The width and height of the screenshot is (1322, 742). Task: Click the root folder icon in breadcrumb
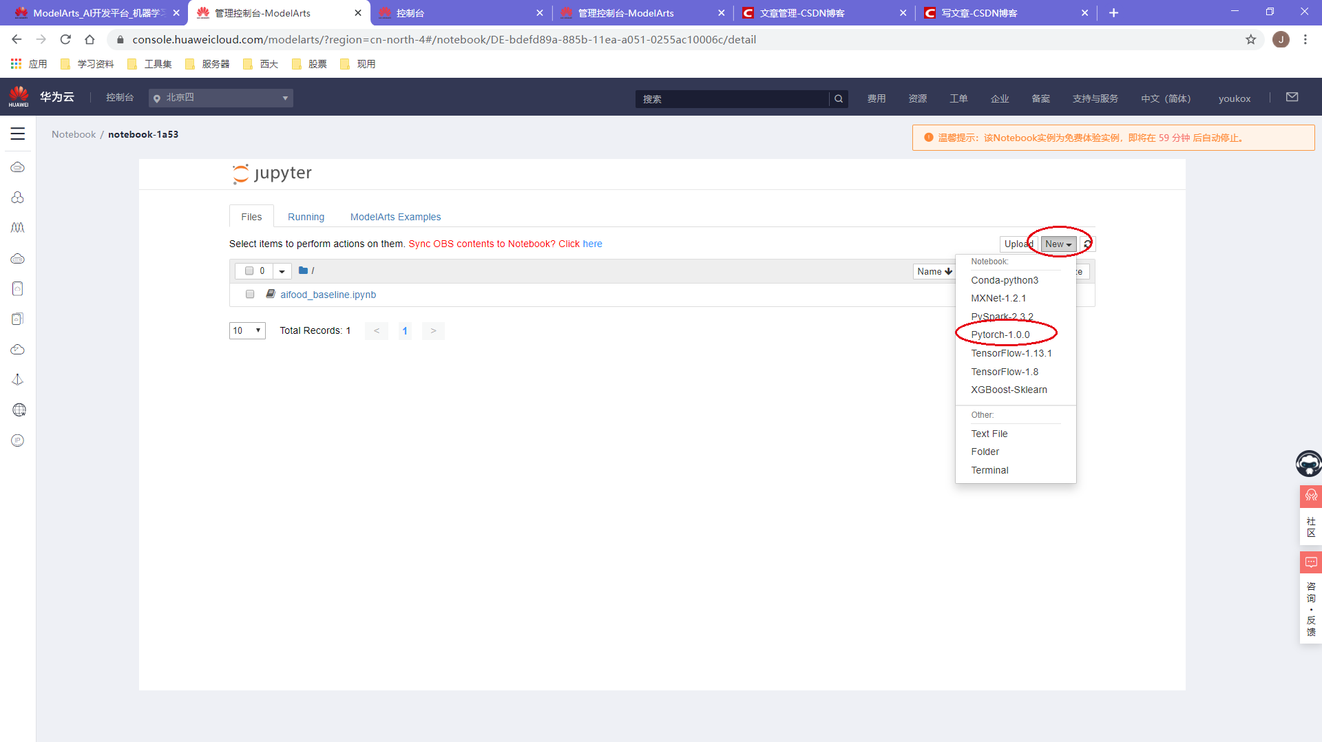[x=303, y=271]
